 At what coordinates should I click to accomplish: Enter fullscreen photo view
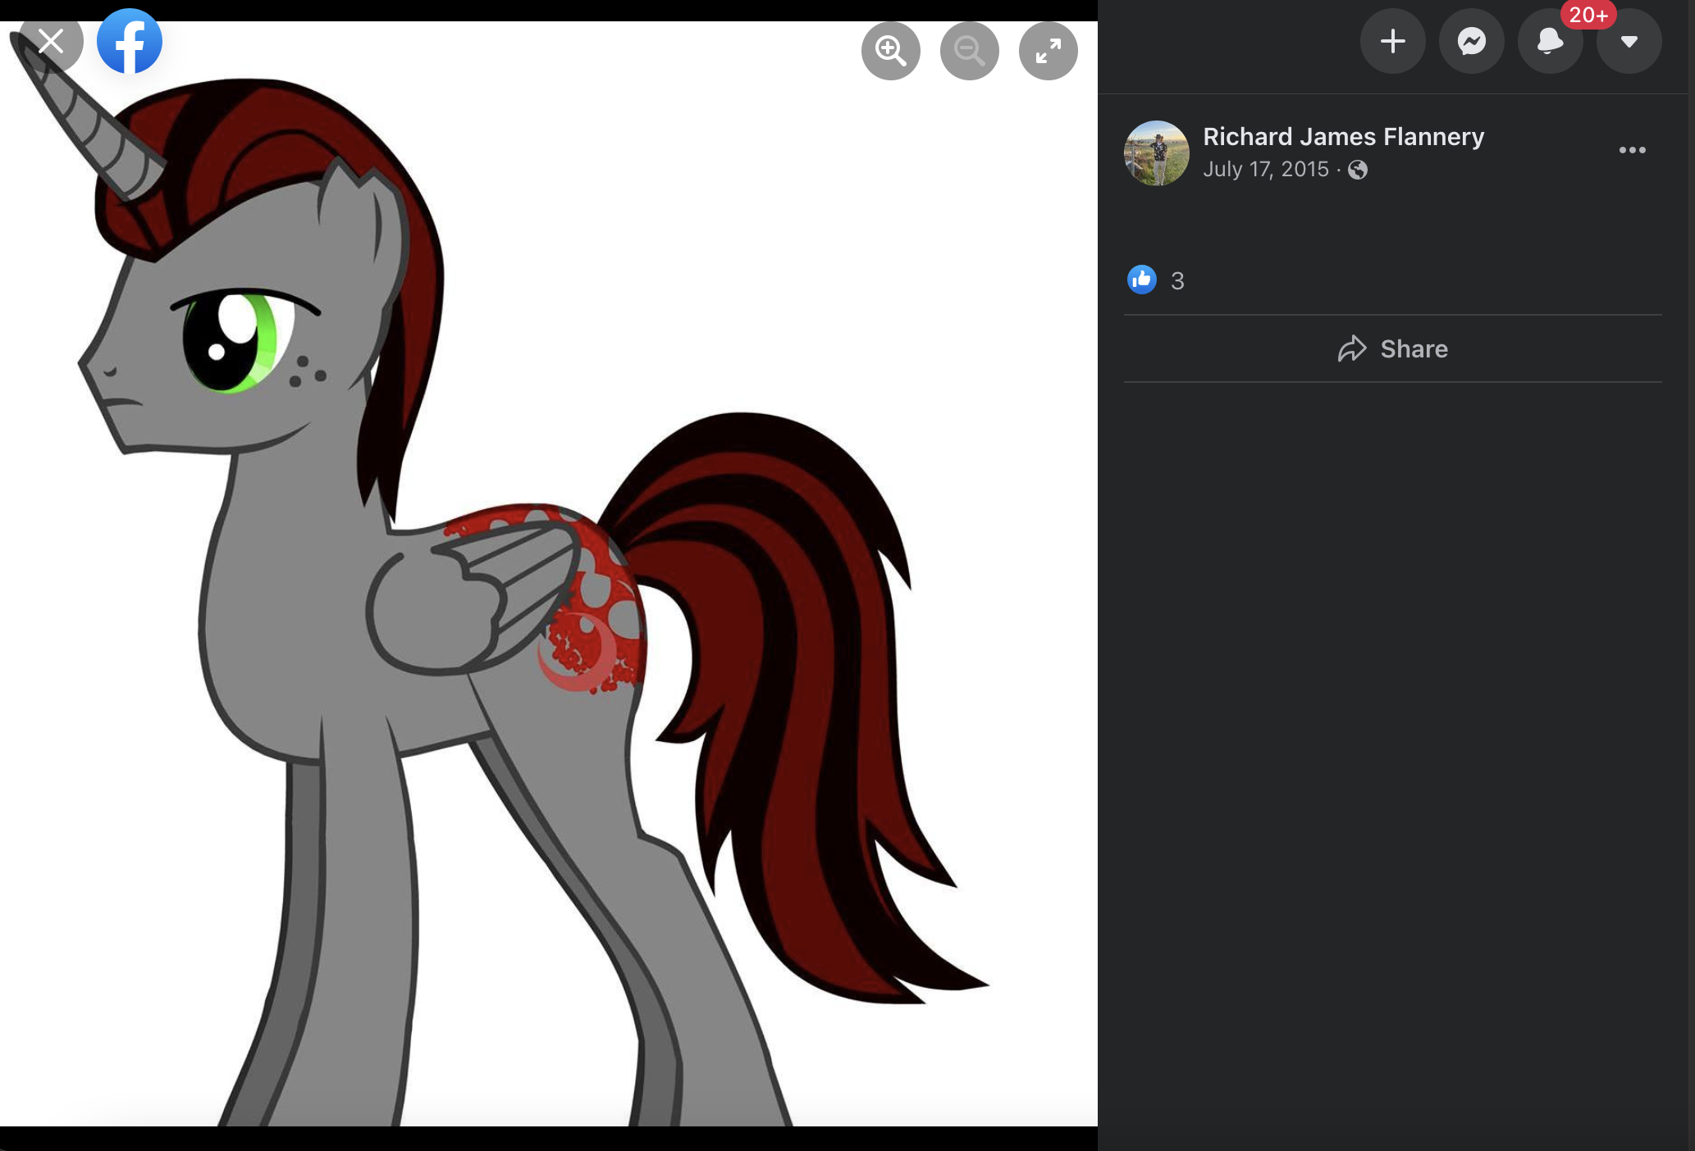[x=1048, y=51]
